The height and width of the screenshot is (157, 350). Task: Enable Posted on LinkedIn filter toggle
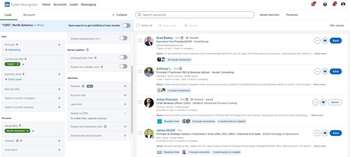(123, 66)
